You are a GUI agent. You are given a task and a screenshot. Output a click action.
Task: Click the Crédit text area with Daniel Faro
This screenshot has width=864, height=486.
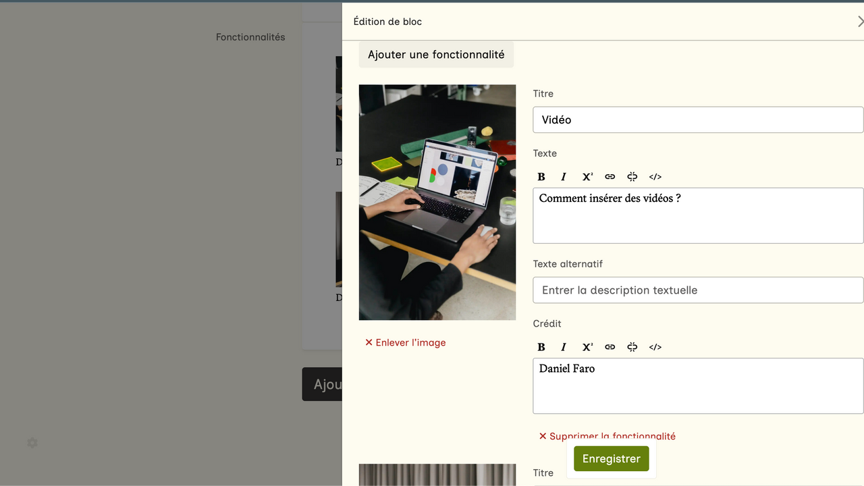698,385
